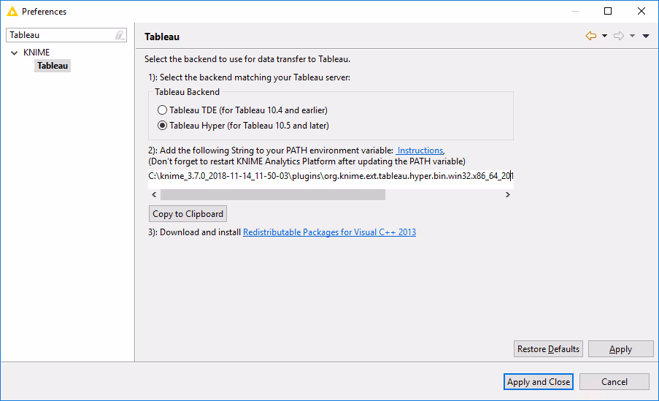Open the preferences page view menu dropdown
Screen dimensions: 659x401
pos(646,37)
